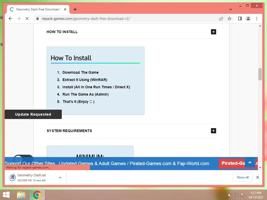Open the Chrome side panel
The image size is (267, 200).
point(240,18)
